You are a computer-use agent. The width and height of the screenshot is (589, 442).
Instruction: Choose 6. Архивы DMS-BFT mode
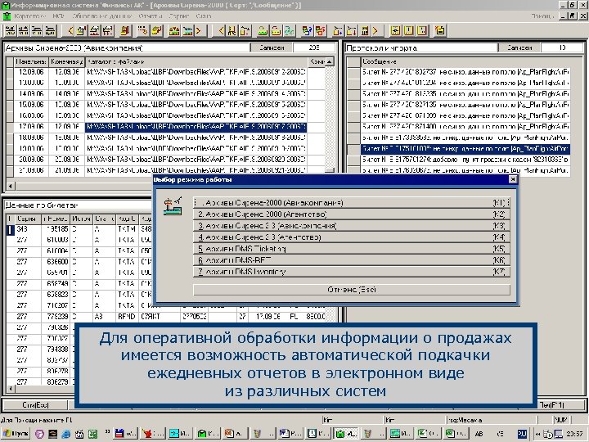coord(351,260)
